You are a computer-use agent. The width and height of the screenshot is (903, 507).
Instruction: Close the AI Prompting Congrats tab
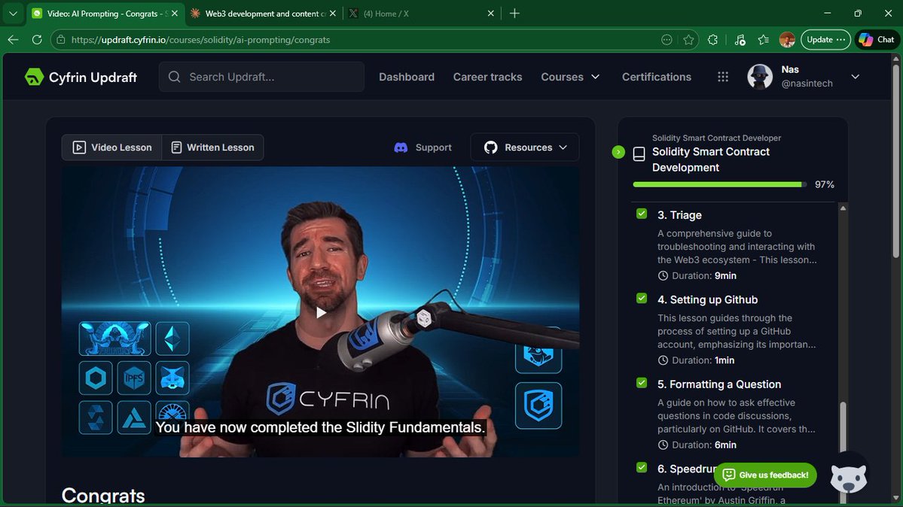[175, 14]
